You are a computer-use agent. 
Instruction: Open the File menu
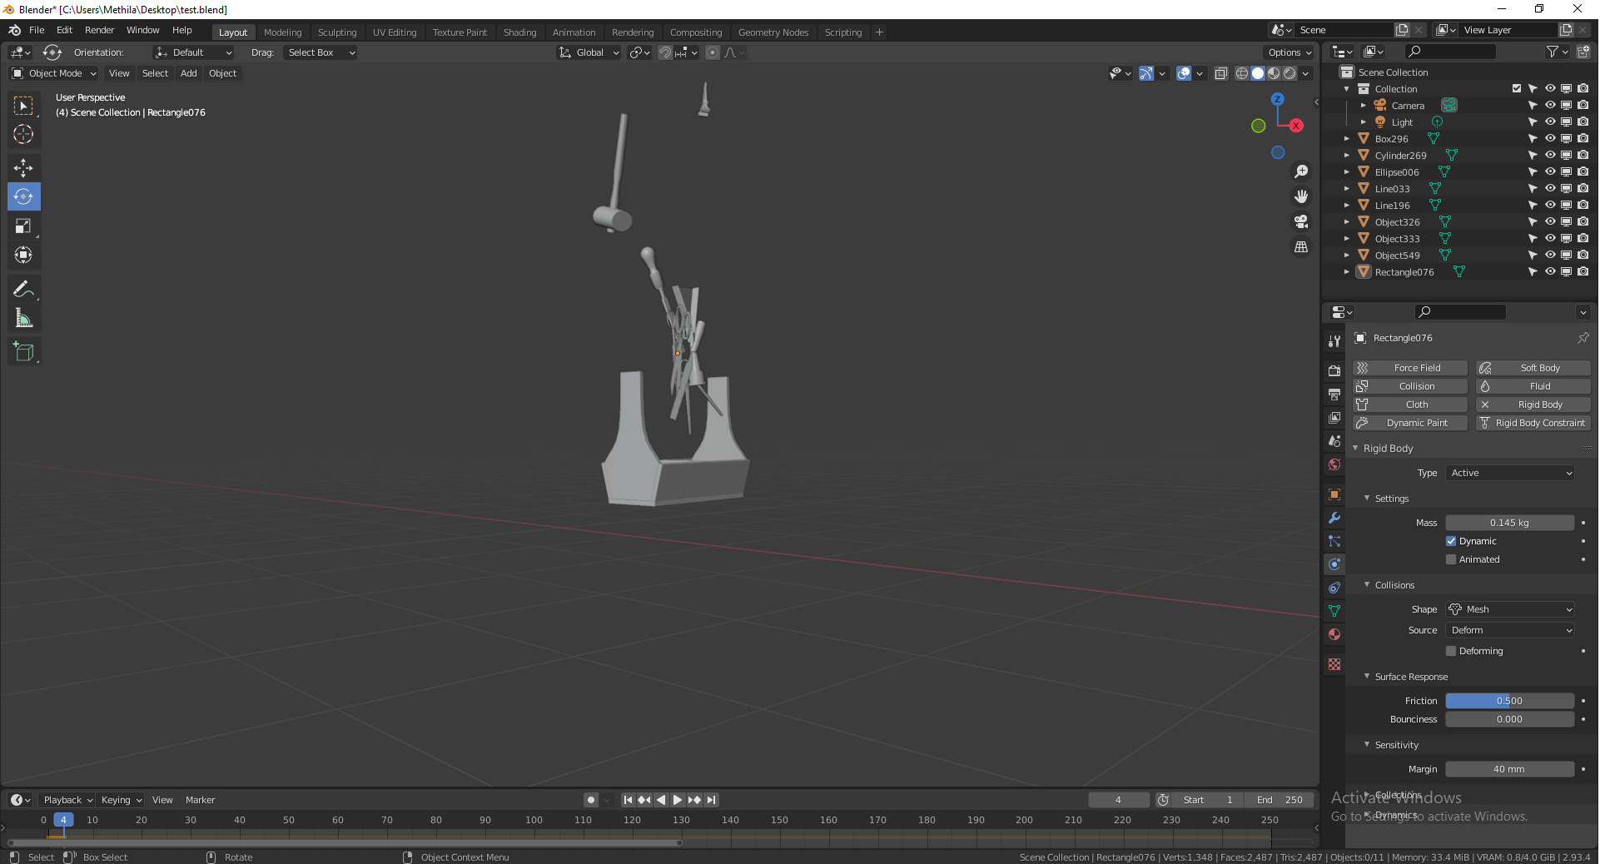[x=37, y=30]
